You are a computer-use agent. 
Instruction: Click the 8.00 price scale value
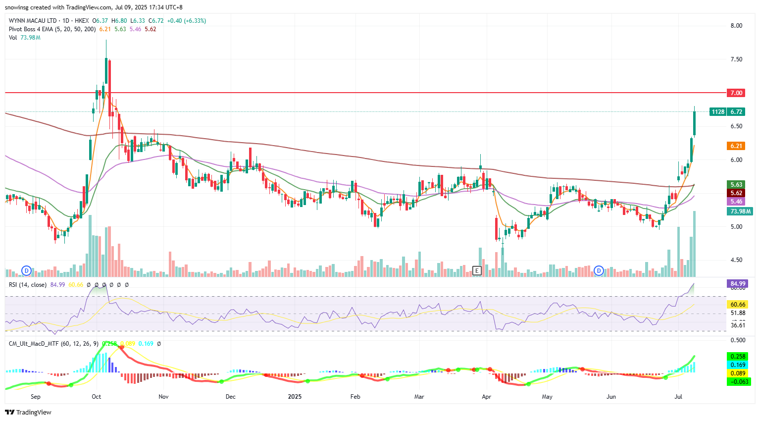coord(736,26)
